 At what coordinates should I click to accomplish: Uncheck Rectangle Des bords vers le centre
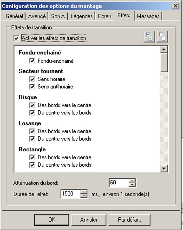pos(32,158)
